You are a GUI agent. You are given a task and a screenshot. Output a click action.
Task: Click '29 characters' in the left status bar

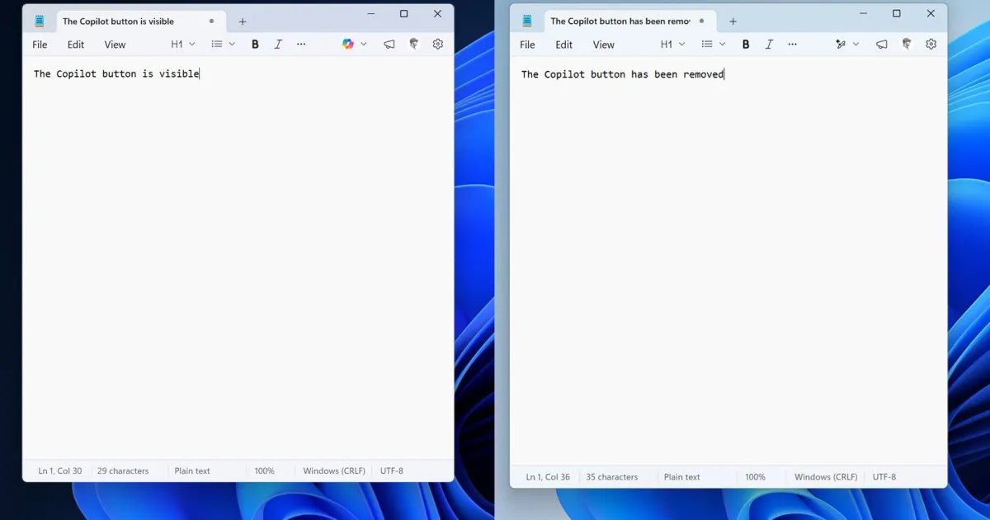coord(123,471)
